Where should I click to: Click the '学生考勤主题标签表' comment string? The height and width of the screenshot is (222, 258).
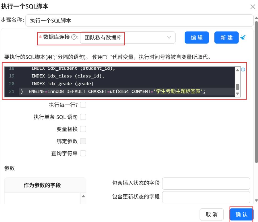pos(178,91)
